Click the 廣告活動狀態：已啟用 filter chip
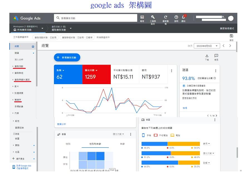Screen dimensions: 246x178 pyautogui.click(x=45, y=37)
